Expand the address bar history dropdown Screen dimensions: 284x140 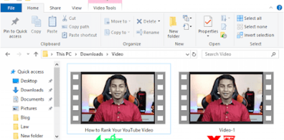(188, 54)
